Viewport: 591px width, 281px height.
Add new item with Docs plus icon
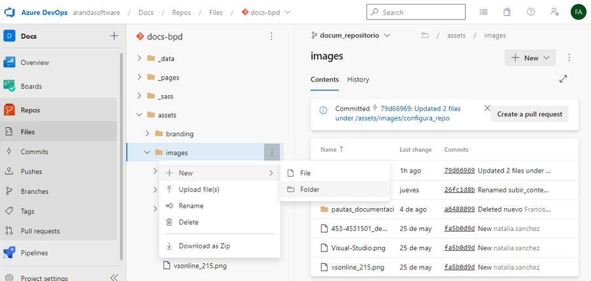click(x=114, y=36)
